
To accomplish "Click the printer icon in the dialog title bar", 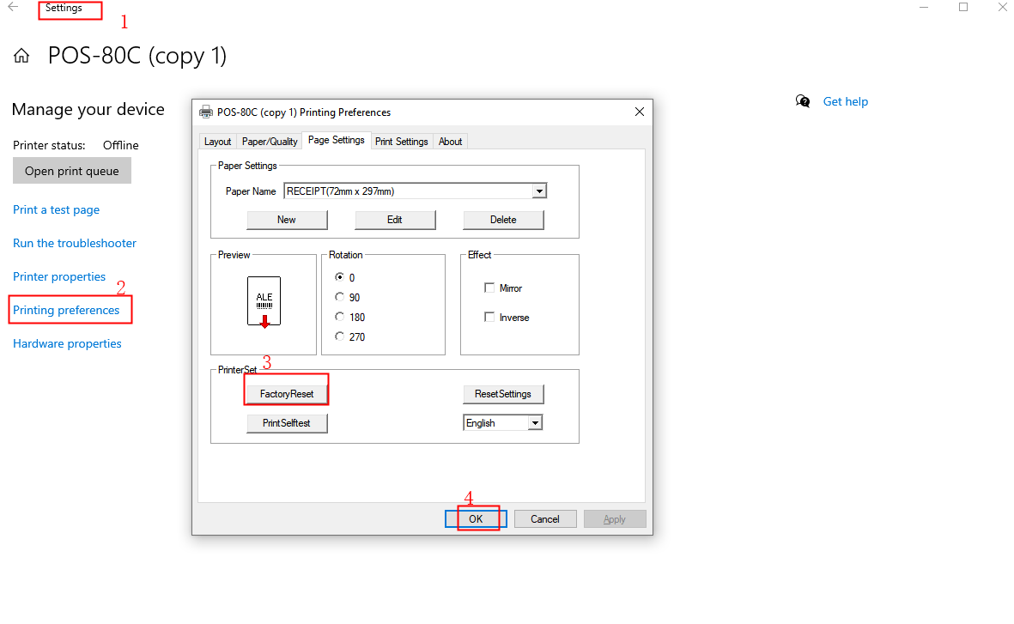I will 206,112.
